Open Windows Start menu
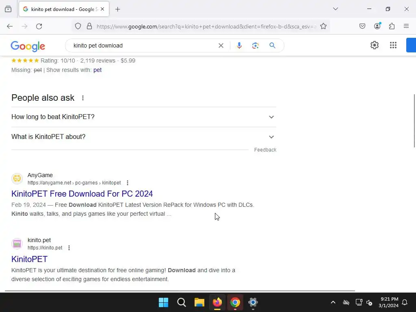 coord(163,302)
